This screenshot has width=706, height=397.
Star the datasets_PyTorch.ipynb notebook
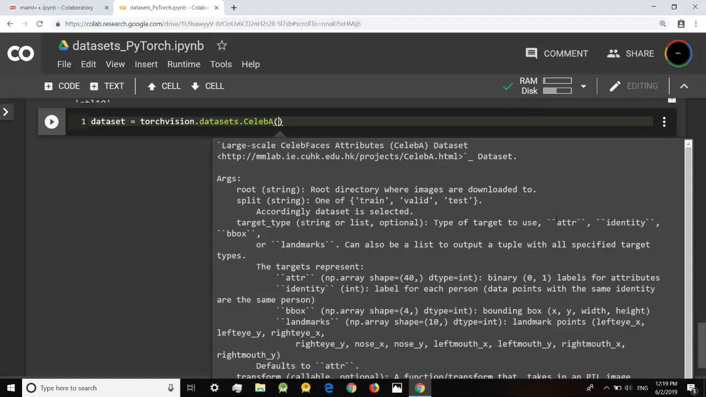tap(221, 45)
